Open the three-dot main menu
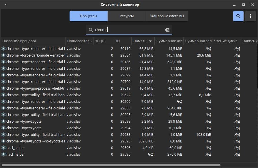 tap(250, 16)
